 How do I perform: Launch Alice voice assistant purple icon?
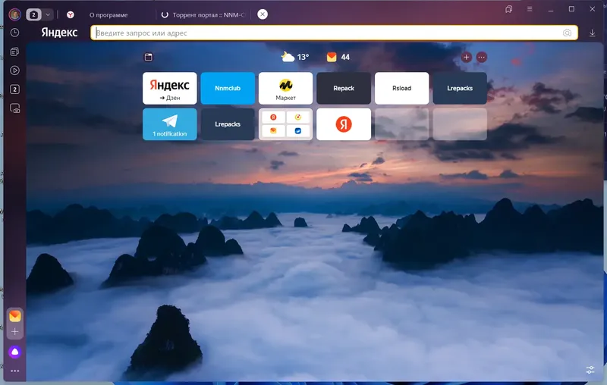[x=14, y=352]
